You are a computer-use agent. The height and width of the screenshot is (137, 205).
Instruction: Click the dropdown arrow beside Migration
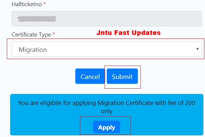(x=197, y=49)
